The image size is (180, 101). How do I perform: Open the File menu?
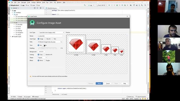click(12, 3)
